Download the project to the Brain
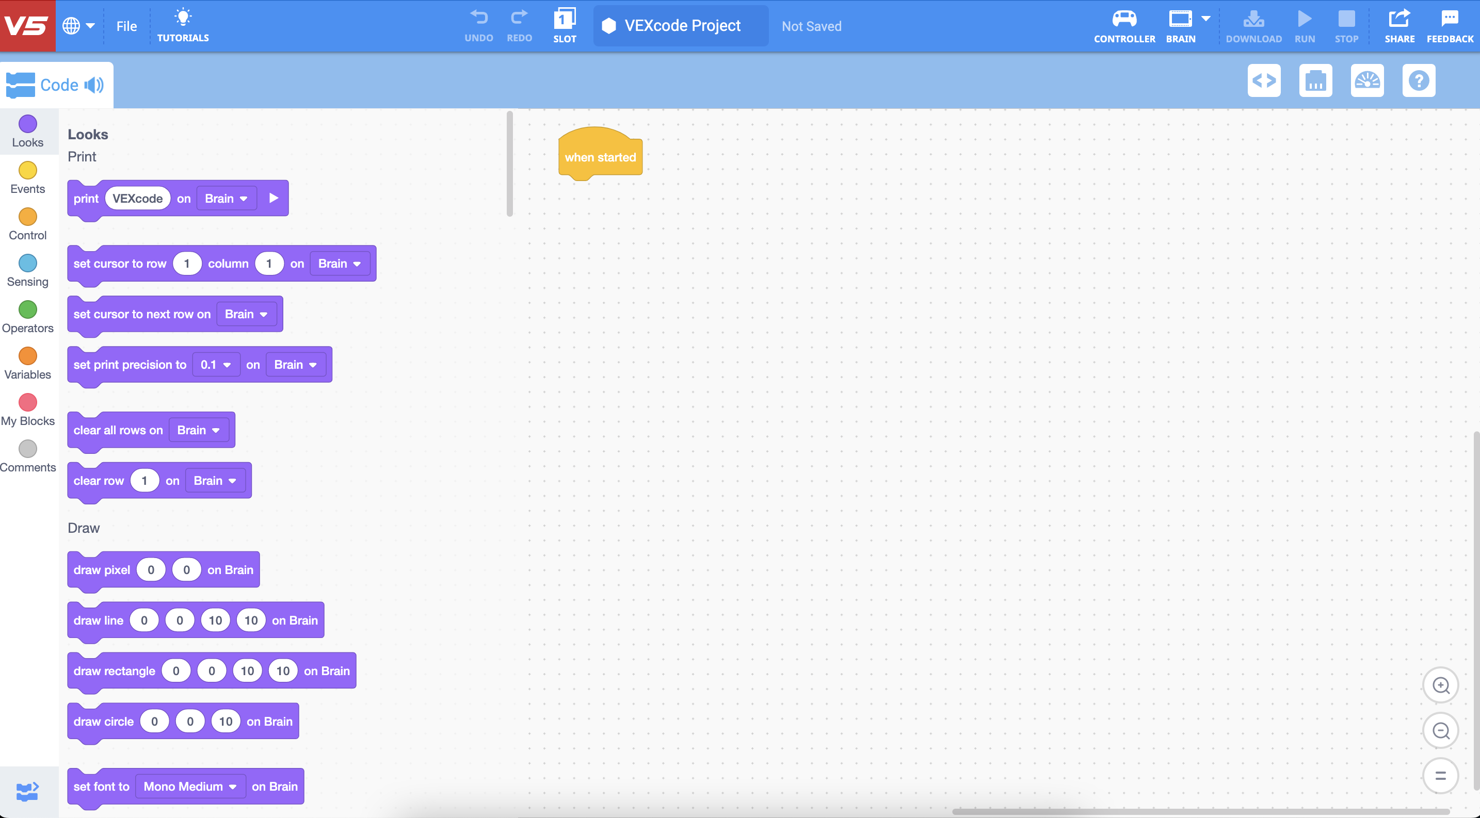The width and height of the screenshot is (1480, 818). coord(1253,25)
